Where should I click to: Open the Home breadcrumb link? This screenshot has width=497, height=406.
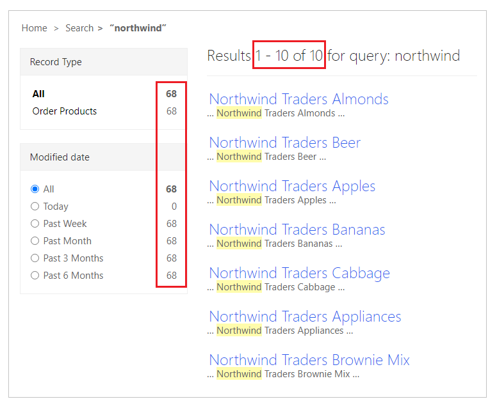coord(34,28)
